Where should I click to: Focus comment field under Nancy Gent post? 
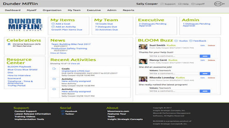(174, 73)
